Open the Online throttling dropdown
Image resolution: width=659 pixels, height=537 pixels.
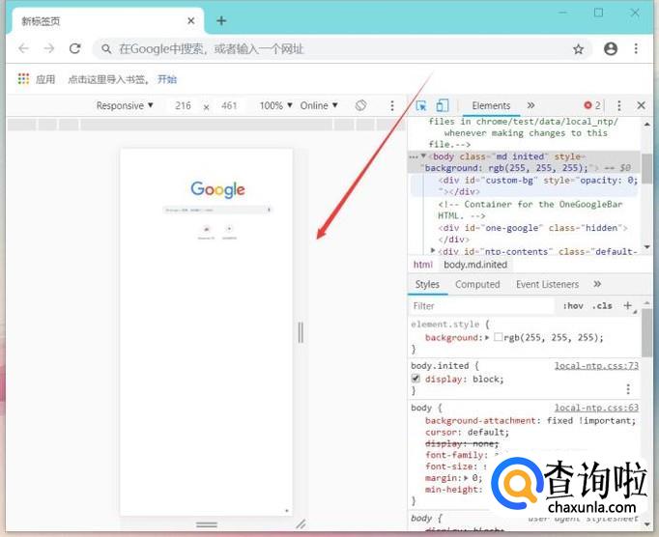click(319, 105)
